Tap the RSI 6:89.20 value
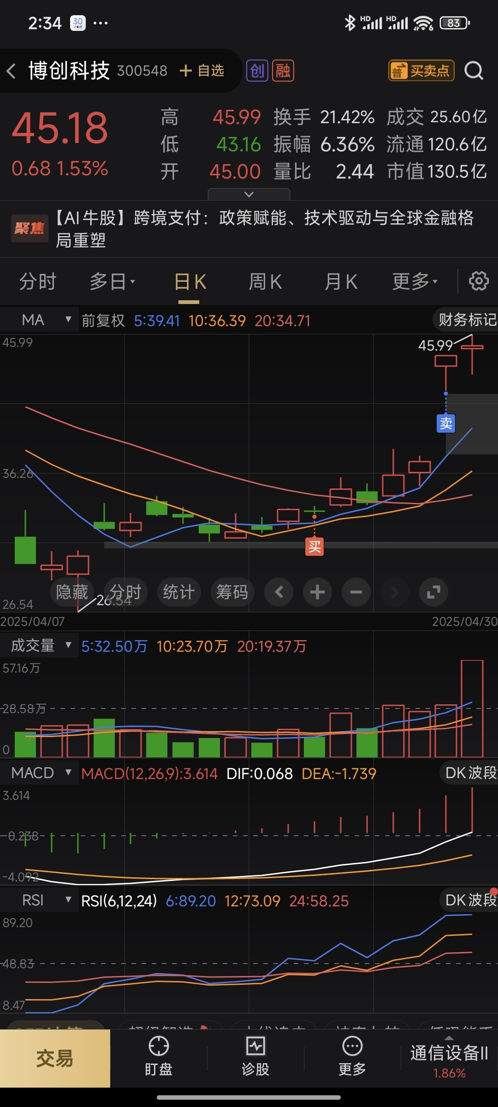The width and height of the screenshot is (498, 1107). tap(190, 901)
